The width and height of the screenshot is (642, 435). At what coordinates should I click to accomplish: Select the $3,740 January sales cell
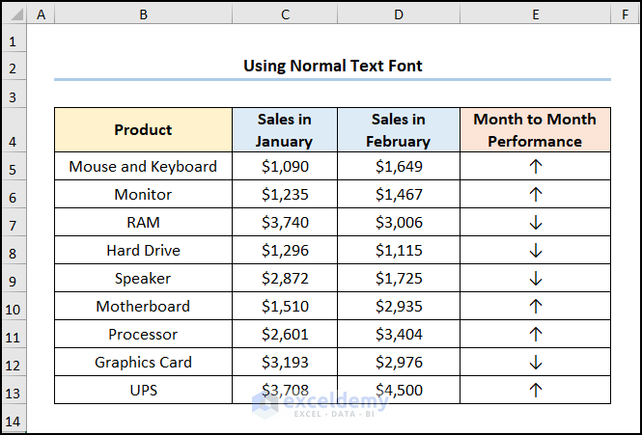pos(285,222)
